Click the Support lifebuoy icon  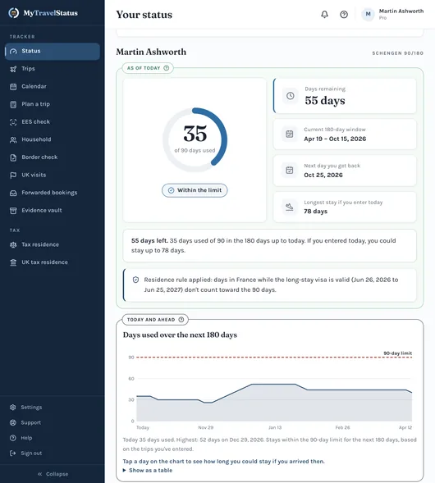(x=12, y=422)
